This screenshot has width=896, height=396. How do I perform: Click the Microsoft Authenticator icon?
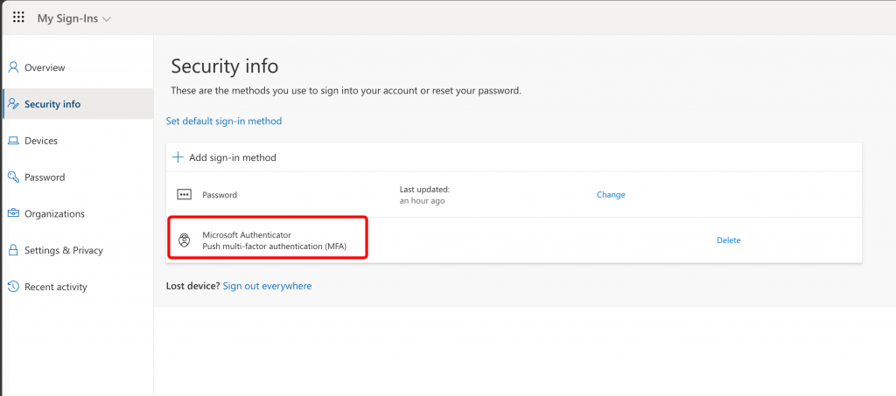pyautogui.click(x=184, y=240)
